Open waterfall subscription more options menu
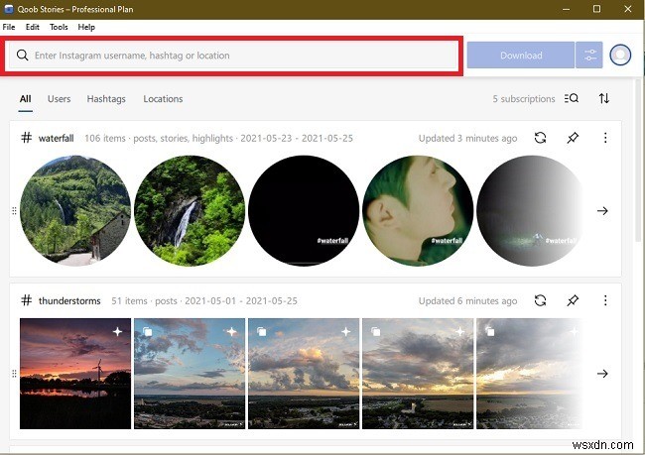The height and width of the screenshot is (455, 645). tap(605, 138)
